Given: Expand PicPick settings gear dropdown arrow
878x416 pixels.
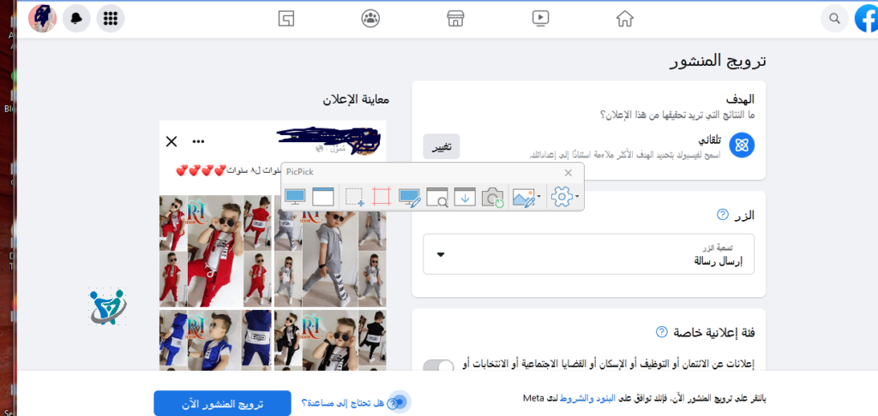Looking at the screenshot, I should 578,197.
